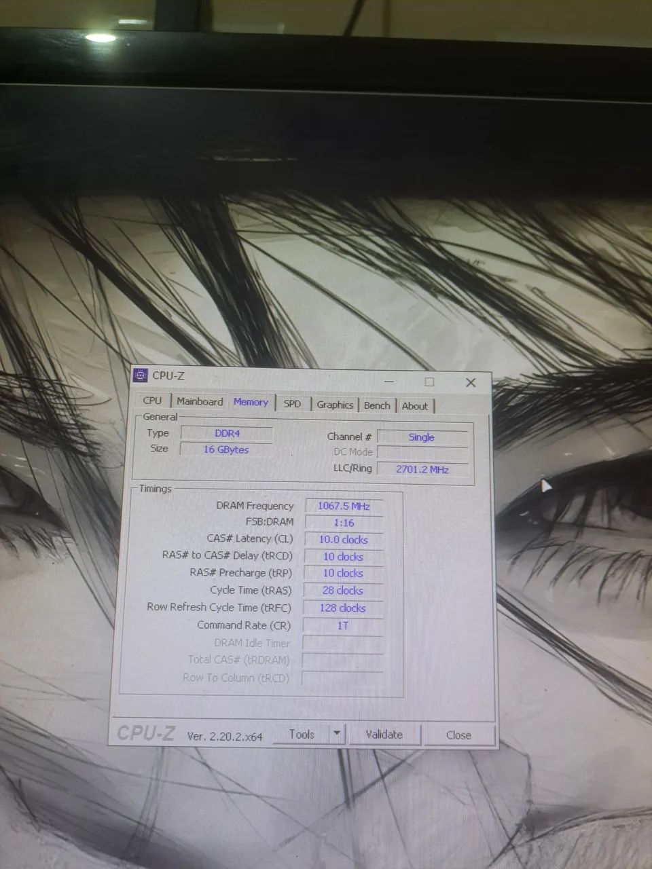Open the Mainboard tab
This screenshot has width=652, height=869.
[x=200, y=401]
